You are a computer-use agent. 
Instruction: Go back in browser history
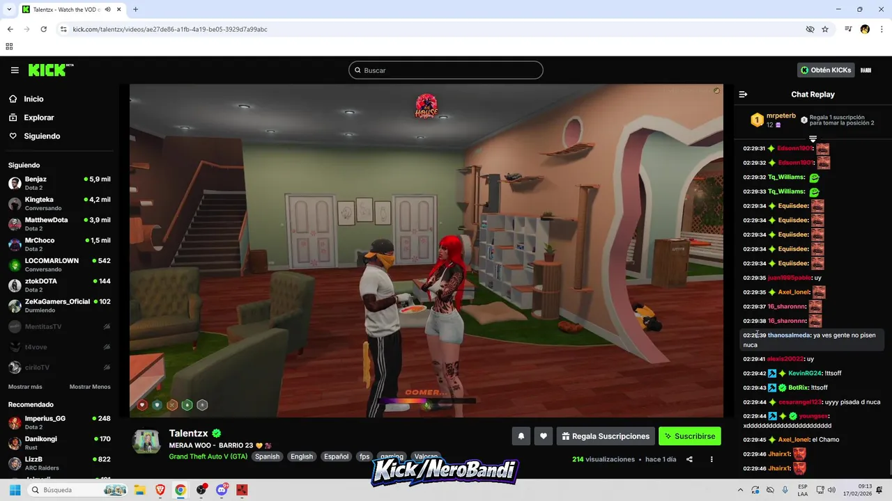[x=10, y=29]
